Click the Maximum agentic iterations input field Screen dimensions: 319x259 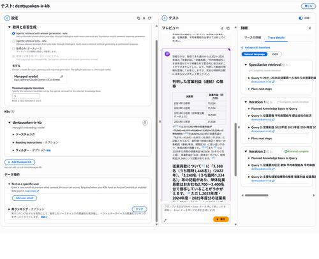(x=26, y=96)
